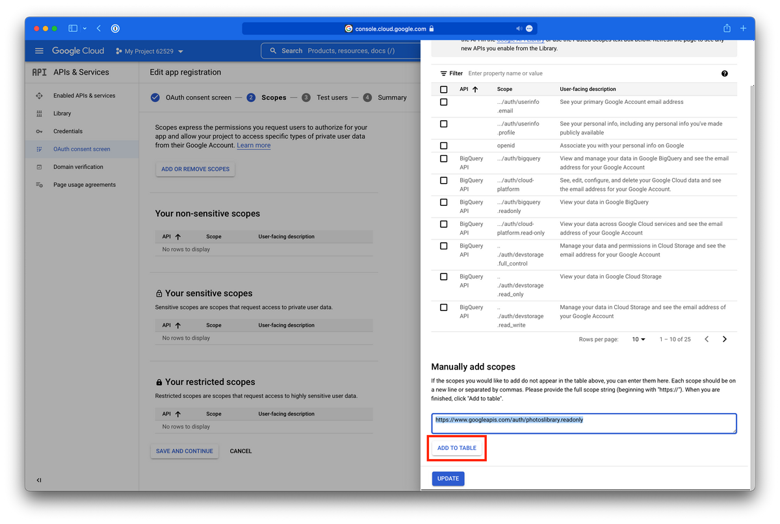Click User-facing description header in scope panel
780x524 pixels.
point(588,89)
